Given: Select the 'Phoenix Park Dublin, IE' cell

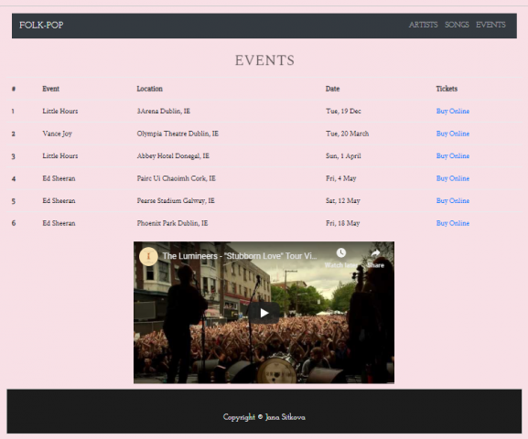Looking at the screenshot, I should [x=172, y=223].
